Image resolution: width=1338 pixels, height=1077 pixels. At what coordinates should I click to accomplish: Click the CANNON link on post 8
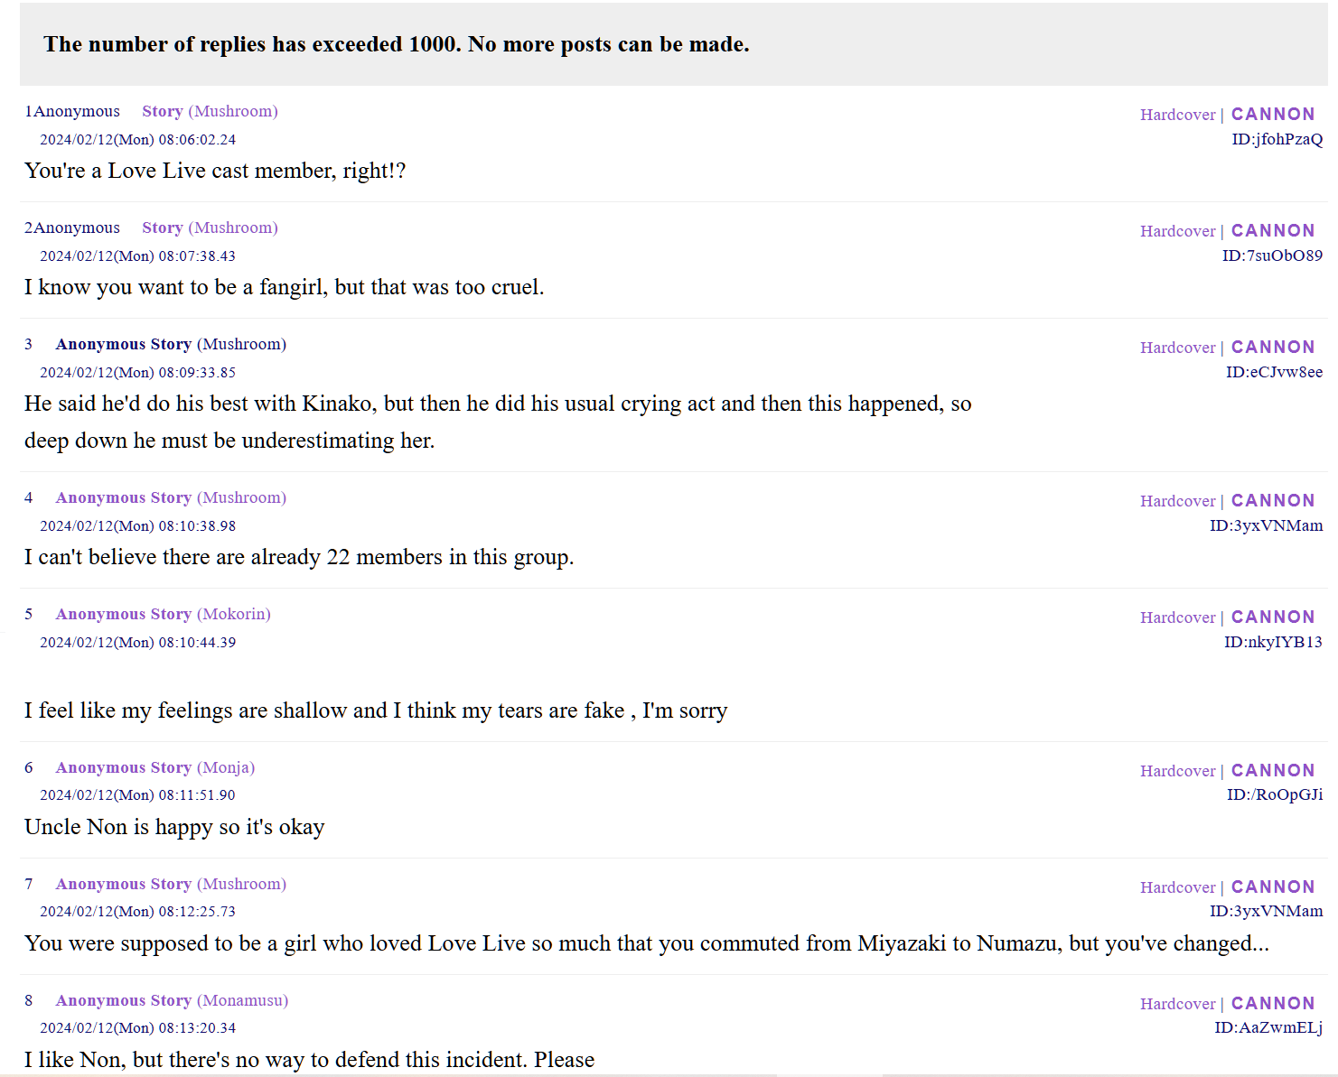pos(1273,1003)
